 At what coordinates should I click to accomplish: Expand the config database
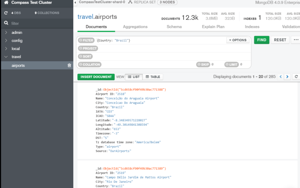[6, 41]
